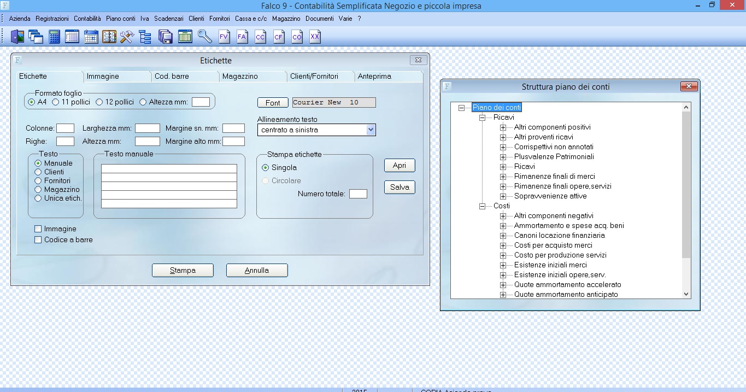The height and width of the screenshot is (392, 746).
Task: Click the FA document icon
Action: pos(242,37)
